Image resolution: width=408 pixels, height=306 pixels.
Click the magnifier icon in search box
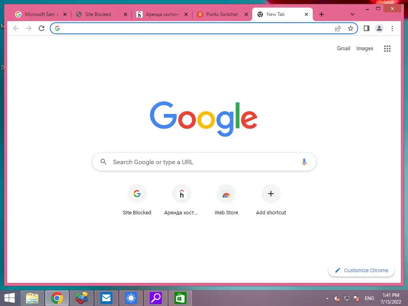[103, 162]
